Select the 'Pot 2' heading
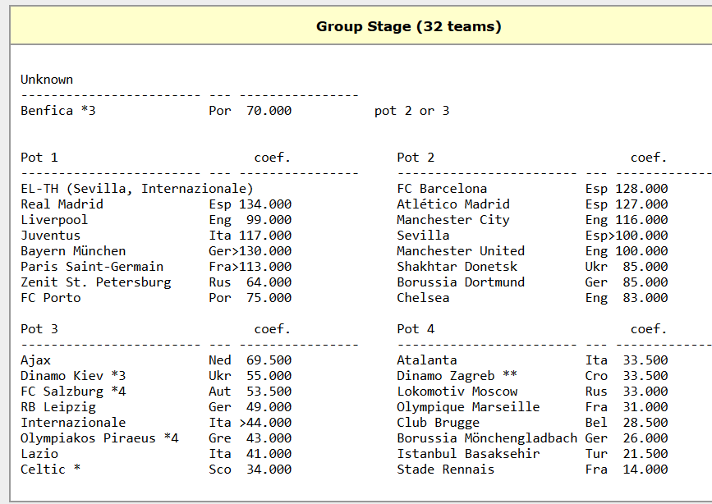The height and width of the screenshot is (504, 712). 416,158
